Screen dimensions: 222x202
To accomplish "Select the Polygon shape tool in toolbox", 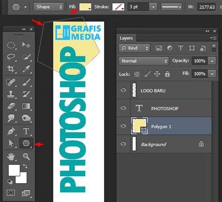I will coord(26,143).
